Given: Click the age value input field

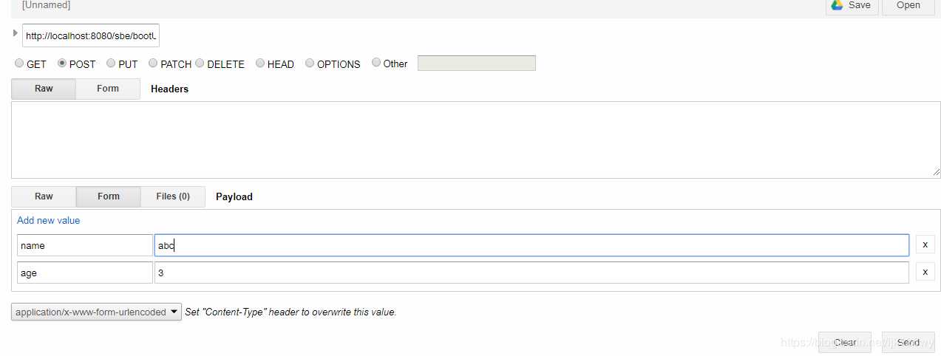Looking at the screenshot, I should coord(531,273).
